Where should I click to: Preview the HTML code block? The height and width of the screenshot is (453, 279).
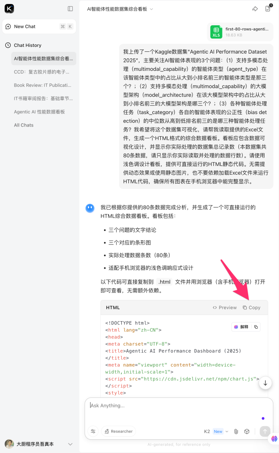click(225, 307)
